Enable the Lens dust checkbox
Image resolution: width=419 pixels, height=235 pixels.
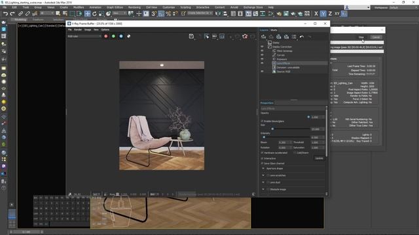pos(268,183)
